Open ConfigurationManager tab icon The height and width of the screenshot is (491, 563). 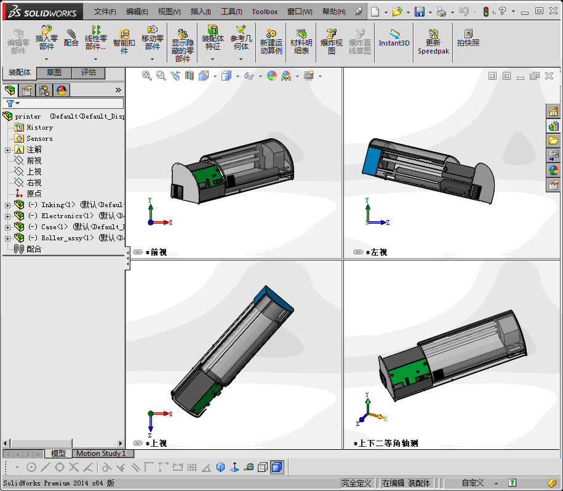pyautogui.click(x=44, y=90)
